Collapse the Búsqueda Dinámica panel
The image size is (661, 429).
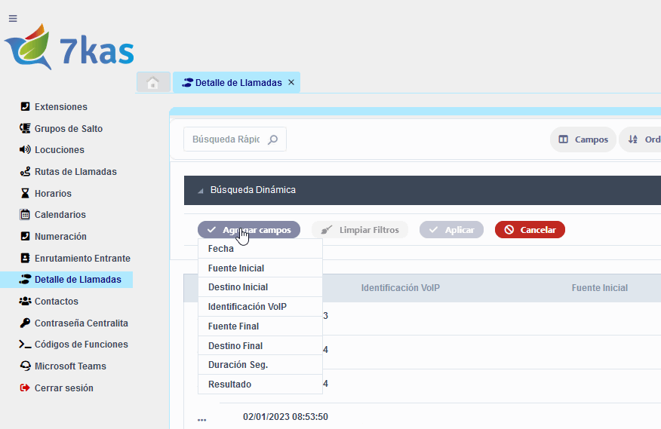(201, 191)
